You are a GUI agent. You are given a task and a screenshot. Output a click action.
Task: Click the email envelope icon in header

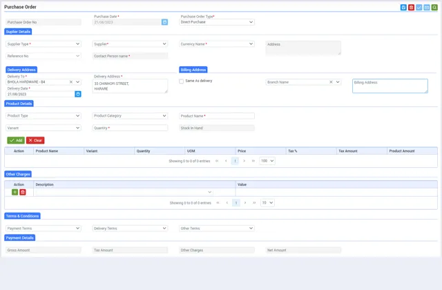[x=427, y=8]
